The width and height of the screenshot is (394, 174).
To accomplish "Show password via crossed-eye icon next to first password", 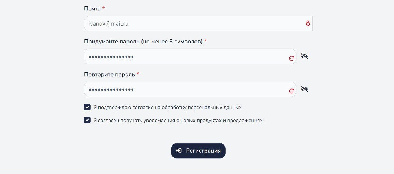I will [x=304, y=56].
